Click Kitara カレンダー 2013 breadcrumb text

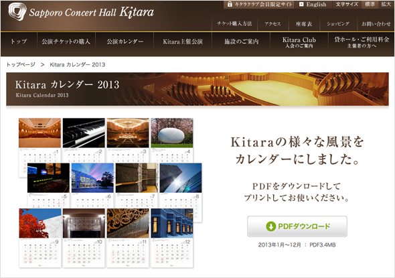pos(78,64)
